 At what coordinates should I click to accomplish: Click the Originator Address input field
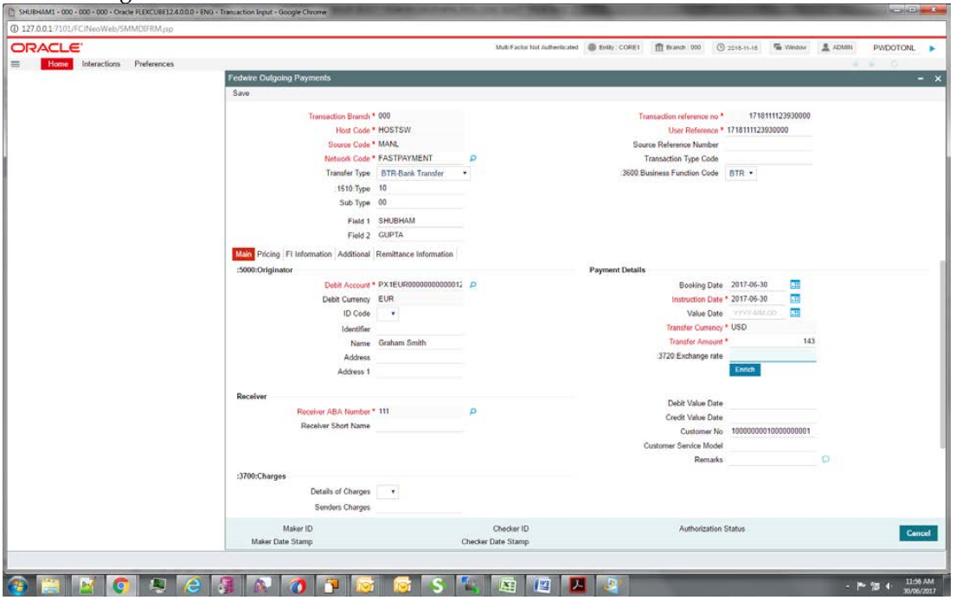[x=420, y=358]
